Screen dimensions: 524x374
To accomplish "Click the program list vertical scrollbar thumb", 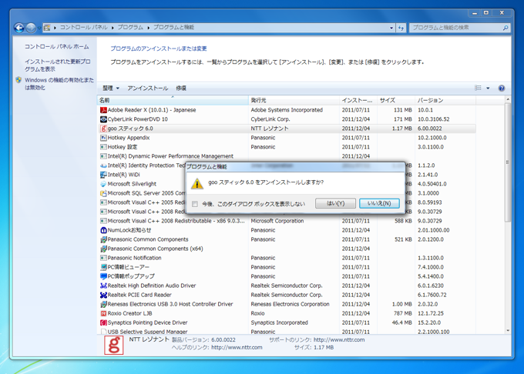I will click(508, 162).
